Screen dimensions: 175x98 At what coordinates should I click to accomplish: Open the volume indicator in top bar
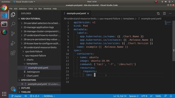click(x=166, y=2)
